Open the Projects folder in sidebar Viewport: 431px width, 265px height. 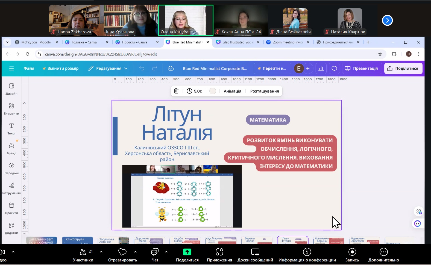click(11, 208)
